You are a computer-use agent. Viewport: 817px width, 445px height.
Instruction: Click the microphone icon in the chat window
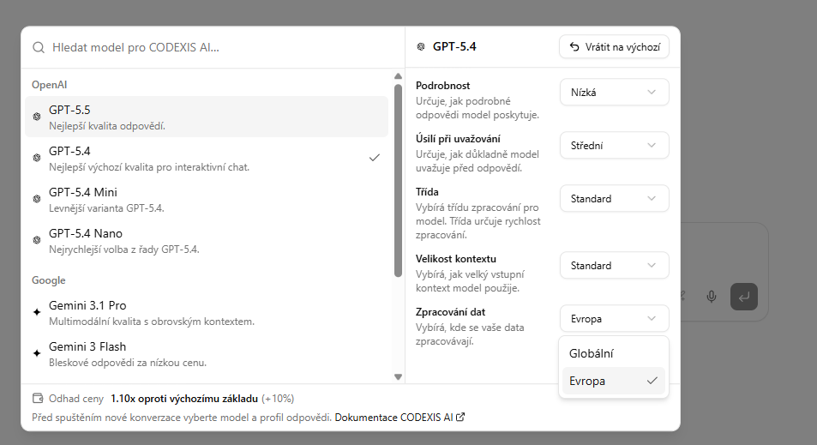coord(712,297)
